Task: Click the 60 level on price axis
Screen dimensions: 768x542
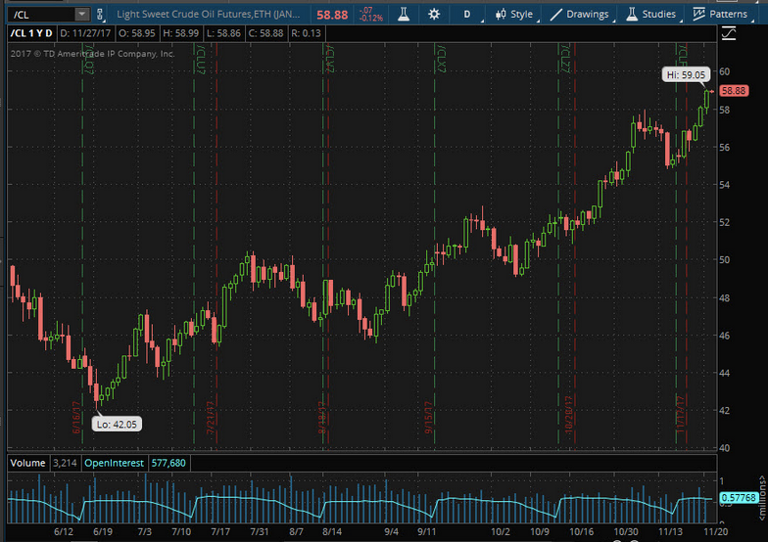Action: pos(725,71)
